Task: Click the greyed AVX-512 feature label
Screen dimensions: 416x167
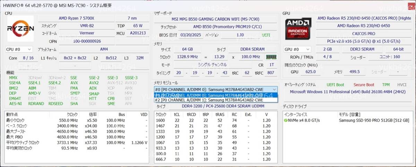Action: 115,83
